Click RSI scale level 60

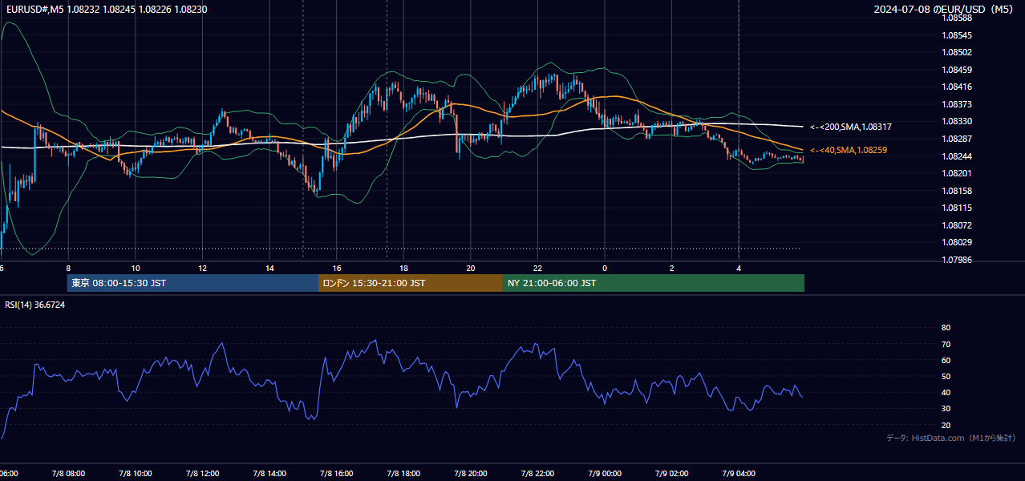click(946, 360)
